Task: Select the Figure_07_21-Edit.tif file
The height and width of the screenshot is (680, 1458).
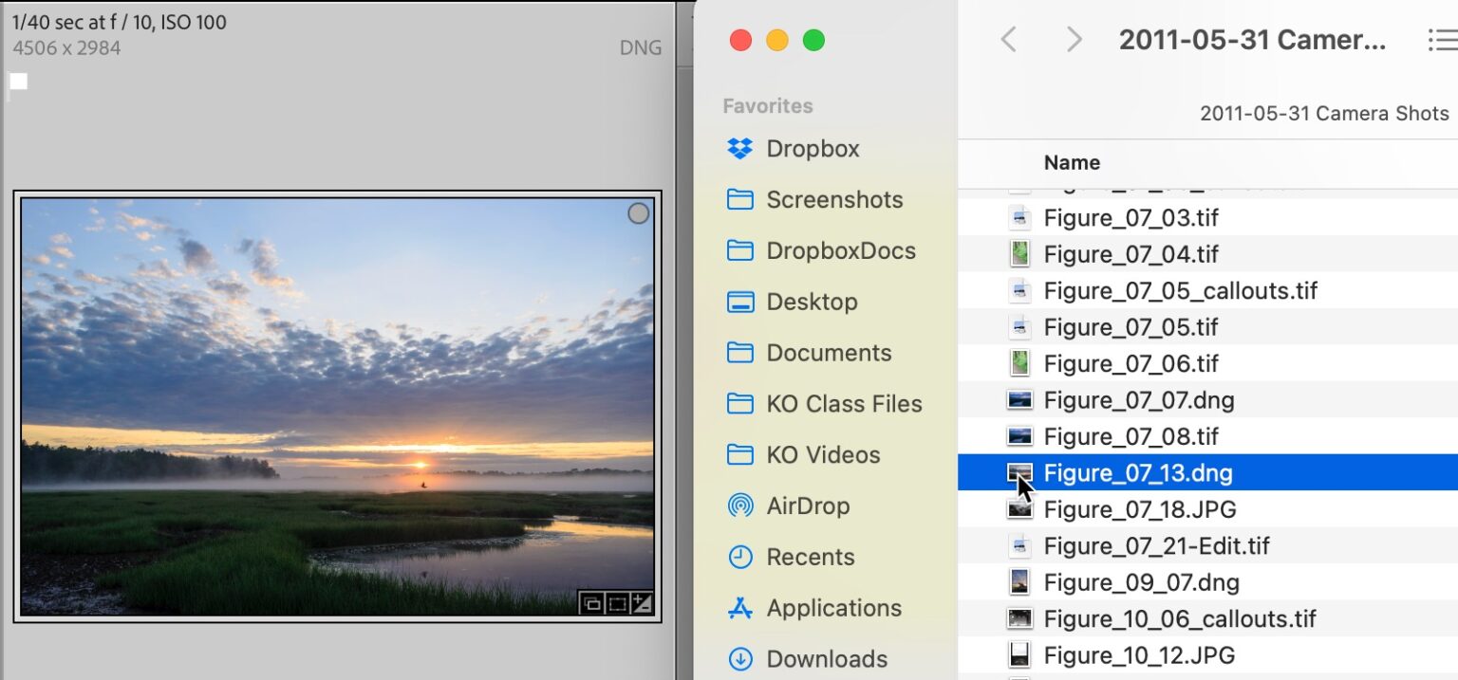Action: [1156, 546]
